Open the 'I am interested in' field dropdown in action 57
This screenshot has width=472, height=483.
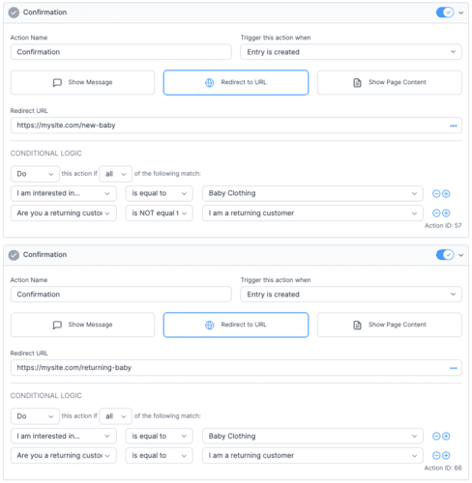tap(64, 193)
